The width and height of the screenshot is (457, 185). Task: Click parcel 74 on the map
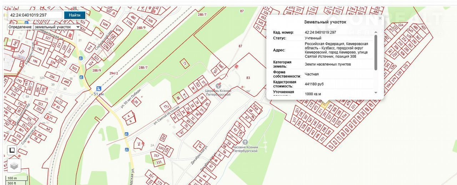[139, 144]
